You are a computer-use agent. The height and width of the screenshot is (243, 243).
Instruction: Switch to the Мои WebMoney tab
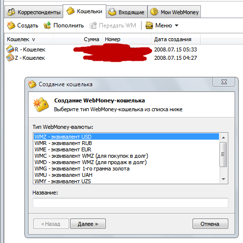coord(174,12)
